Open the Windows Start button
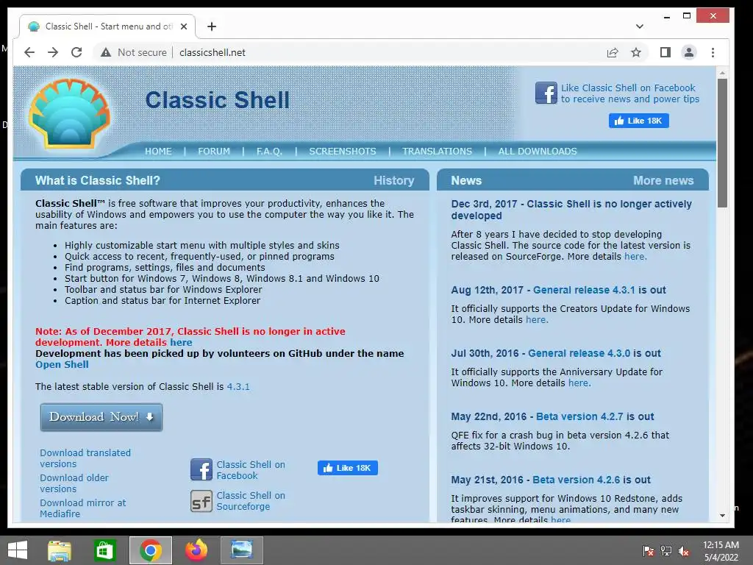Viewport: 753px width, 565px height. 18,550
